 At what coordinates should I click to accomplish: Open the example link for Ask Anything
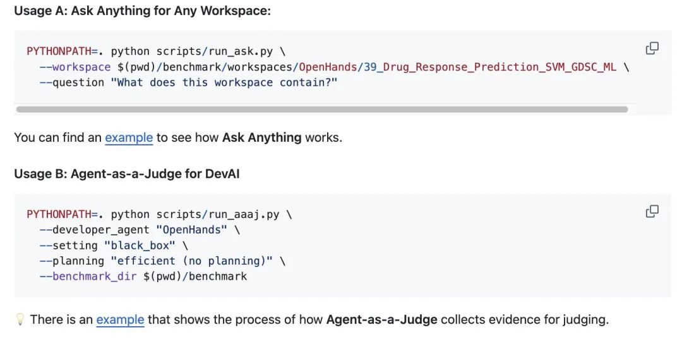(x=129, y=137)
